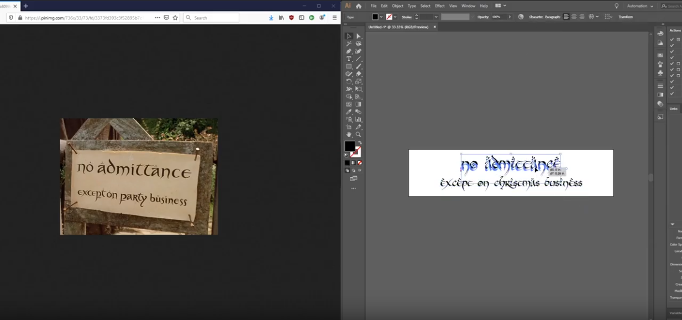
Task: Activate the Scale tool
Action: (358, 81)
